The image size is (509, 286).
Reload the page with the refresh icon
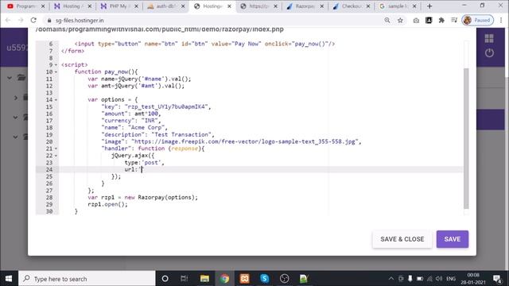pos(33,20)
